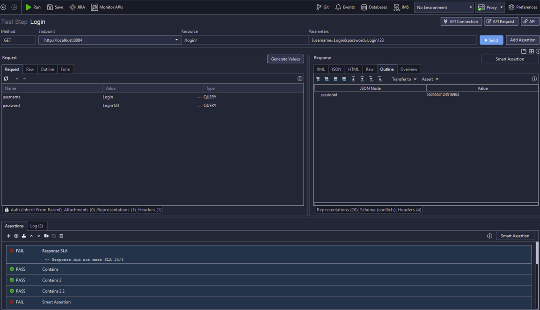Click the Generate Values button
Viewport: 540px width, 310px height.
tap(285, 59)
